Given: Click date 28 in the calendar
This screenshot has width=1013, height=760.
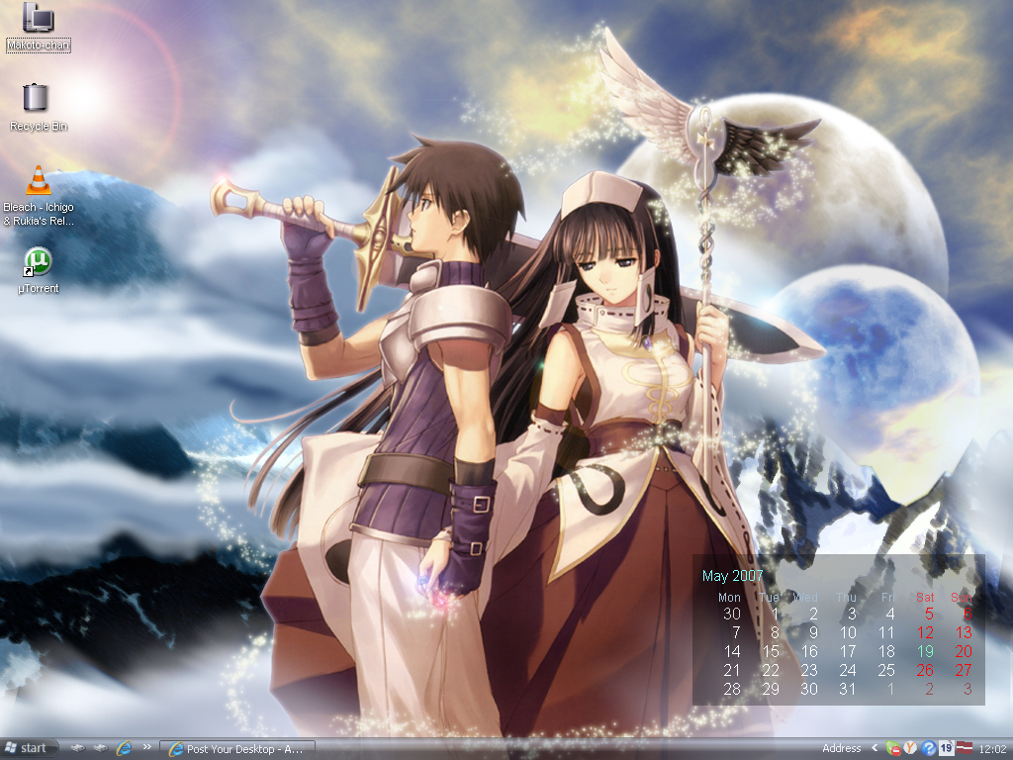Looking at the screenshot, I should [732, 689].
